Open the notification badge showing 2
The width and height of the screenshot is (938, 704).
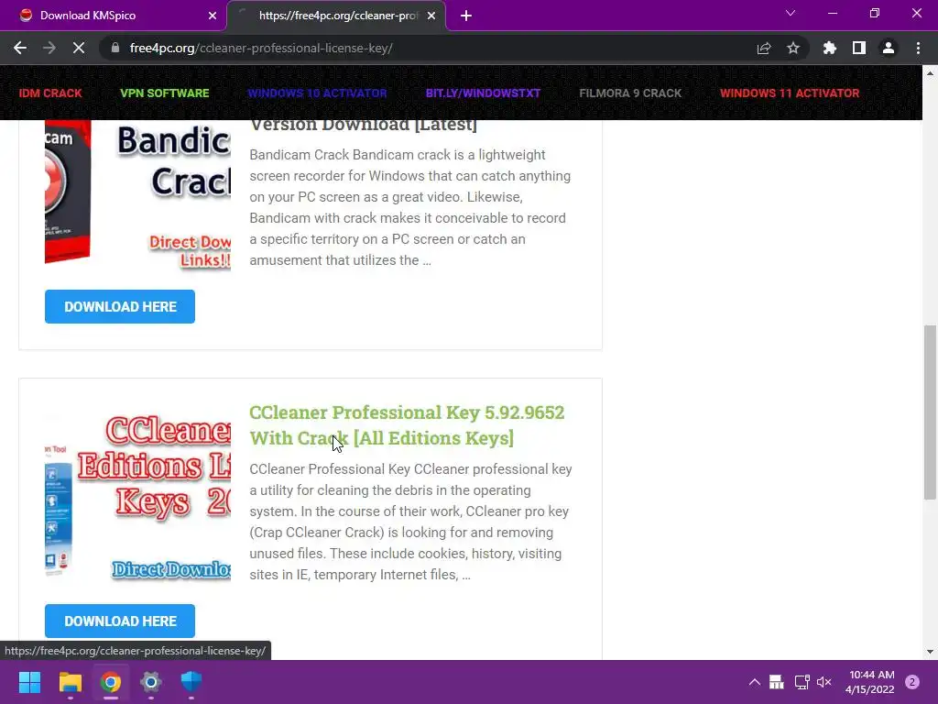[x=912, y=682]
